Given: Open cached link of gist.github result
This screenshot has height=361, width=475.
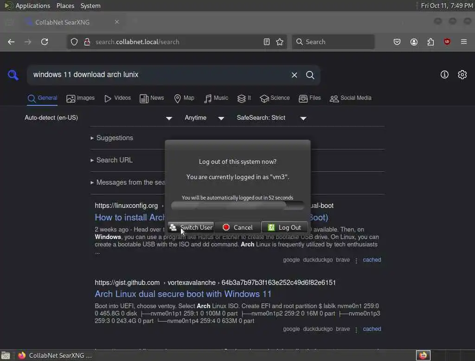Looking at the screenshot, I should [x=372, y=329].
